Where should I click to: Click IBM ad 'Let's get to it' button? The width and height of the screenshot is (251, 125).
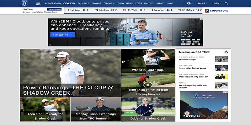pos(62,35)
